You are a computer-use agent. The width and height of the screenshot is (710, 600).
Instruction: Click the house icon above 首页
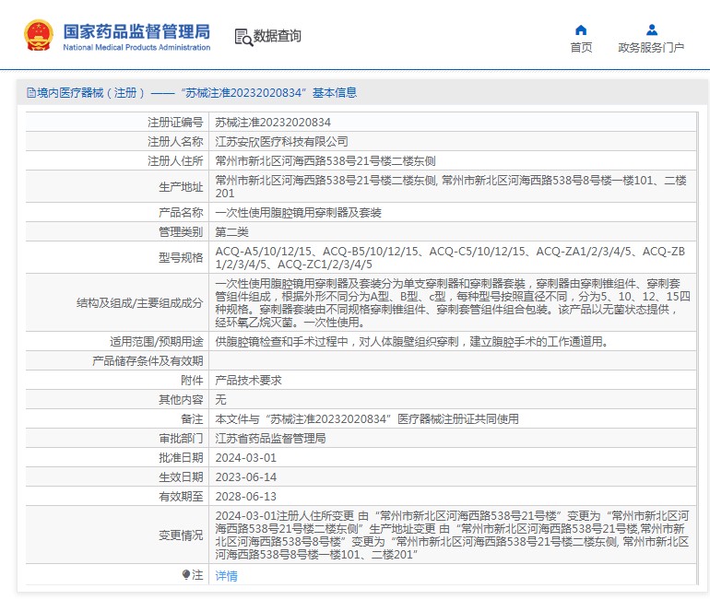click(x=581, y=29)
